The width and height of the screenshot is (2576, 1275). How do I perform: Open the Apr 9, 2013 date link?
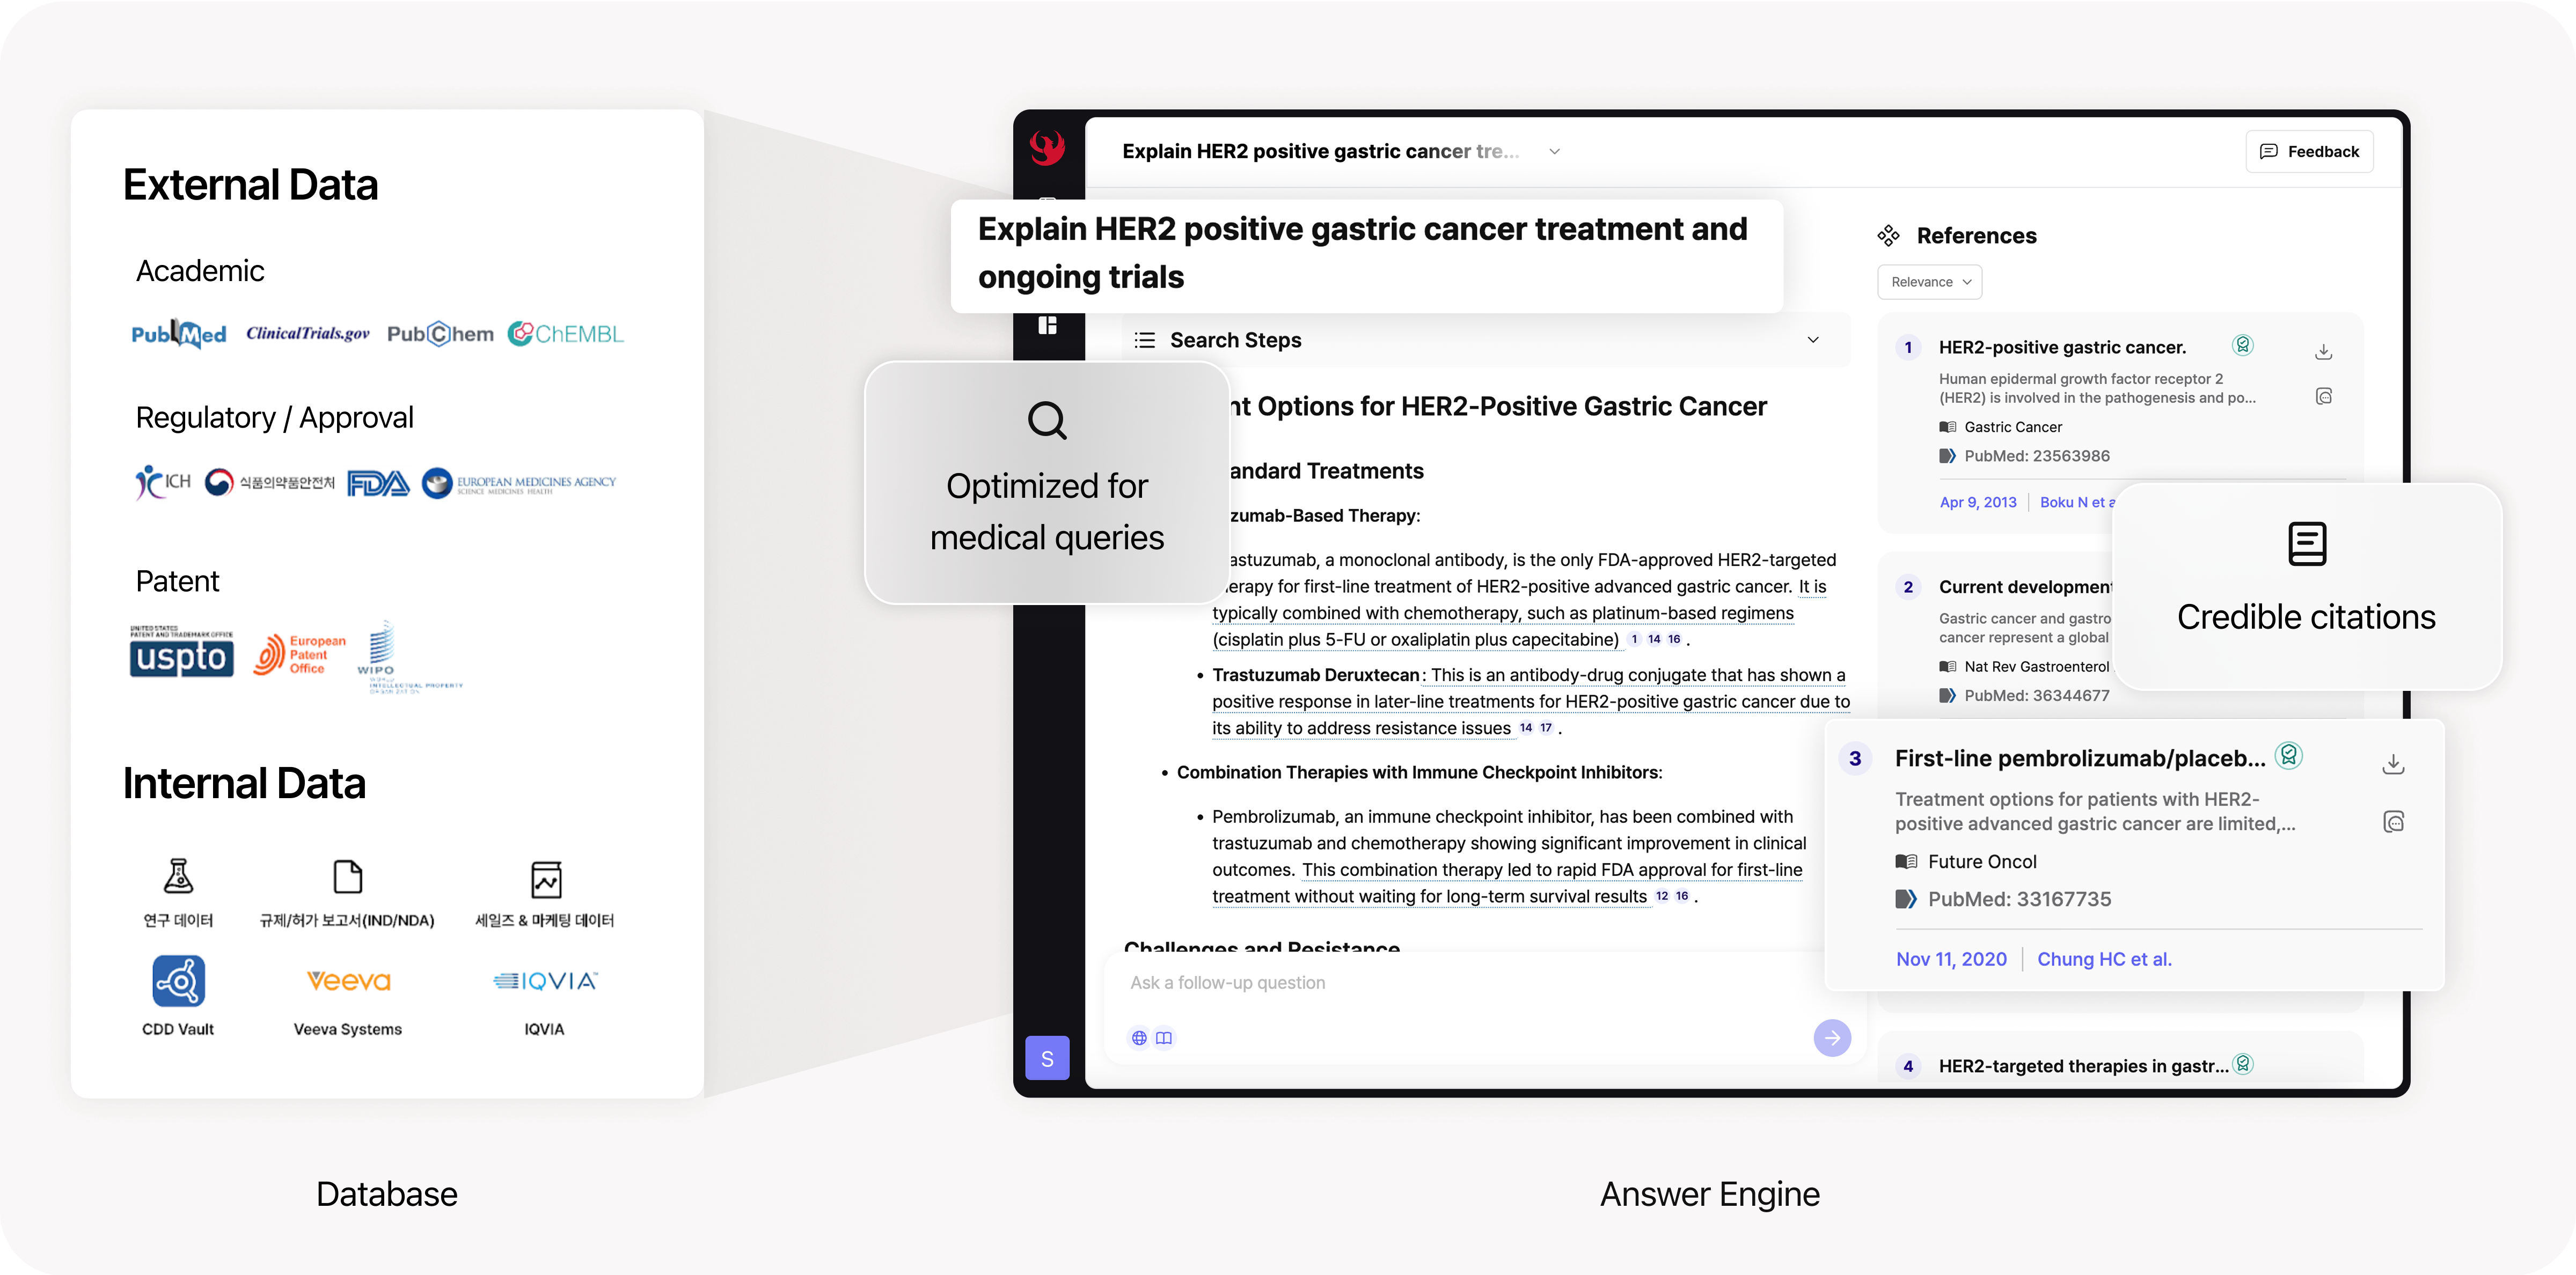click(1978, 503)
